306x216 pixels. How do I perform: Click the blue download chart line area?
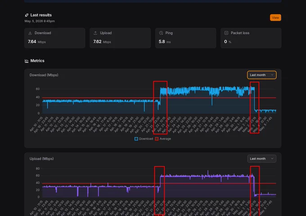point(159,100)
